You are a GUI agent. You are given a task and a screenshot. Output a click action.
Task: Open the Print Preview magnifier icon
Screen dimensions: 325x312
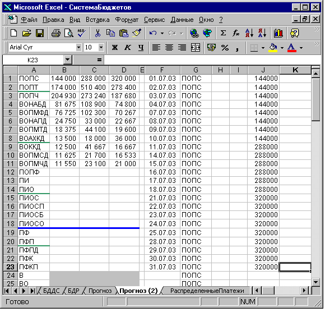pos(68,33)
